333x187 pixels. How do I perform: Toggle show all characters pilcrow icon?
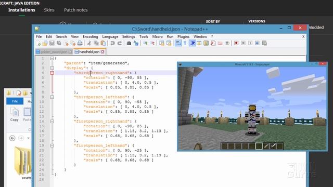coord(185,43)
